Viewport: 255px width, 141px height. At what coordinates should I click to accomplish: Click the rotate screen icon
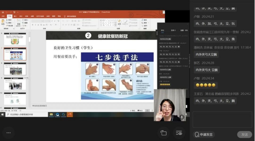(x=164, y=133)
